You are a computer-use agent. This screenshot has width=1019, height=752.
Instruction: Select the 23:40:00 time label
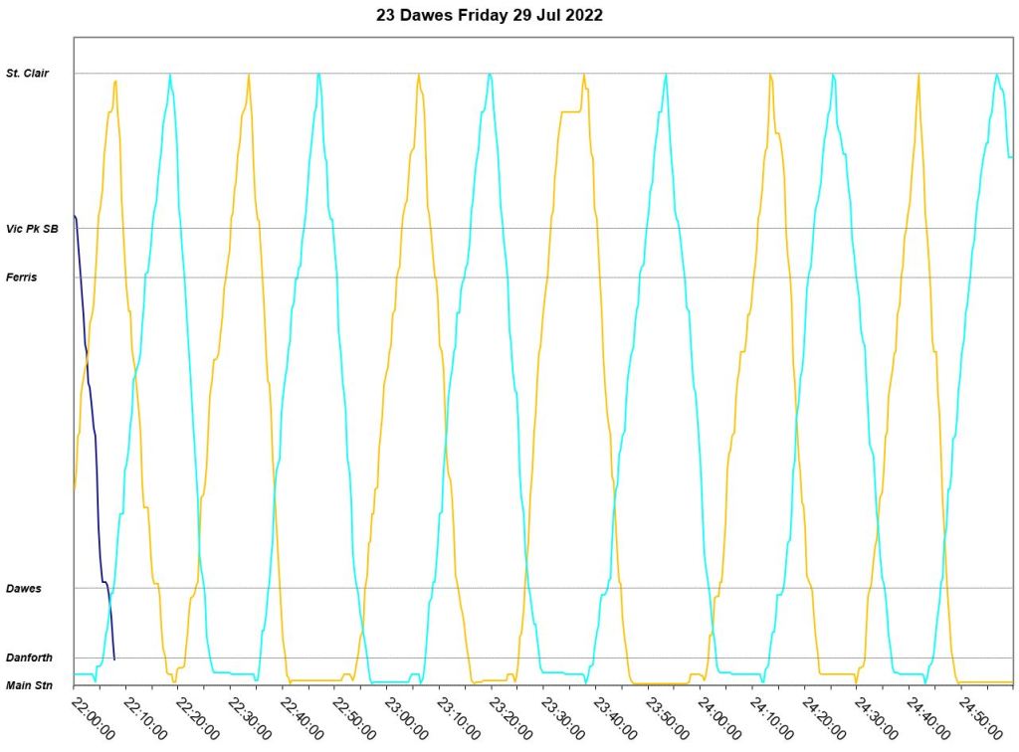pyautogui.click(x=612, y=717)
